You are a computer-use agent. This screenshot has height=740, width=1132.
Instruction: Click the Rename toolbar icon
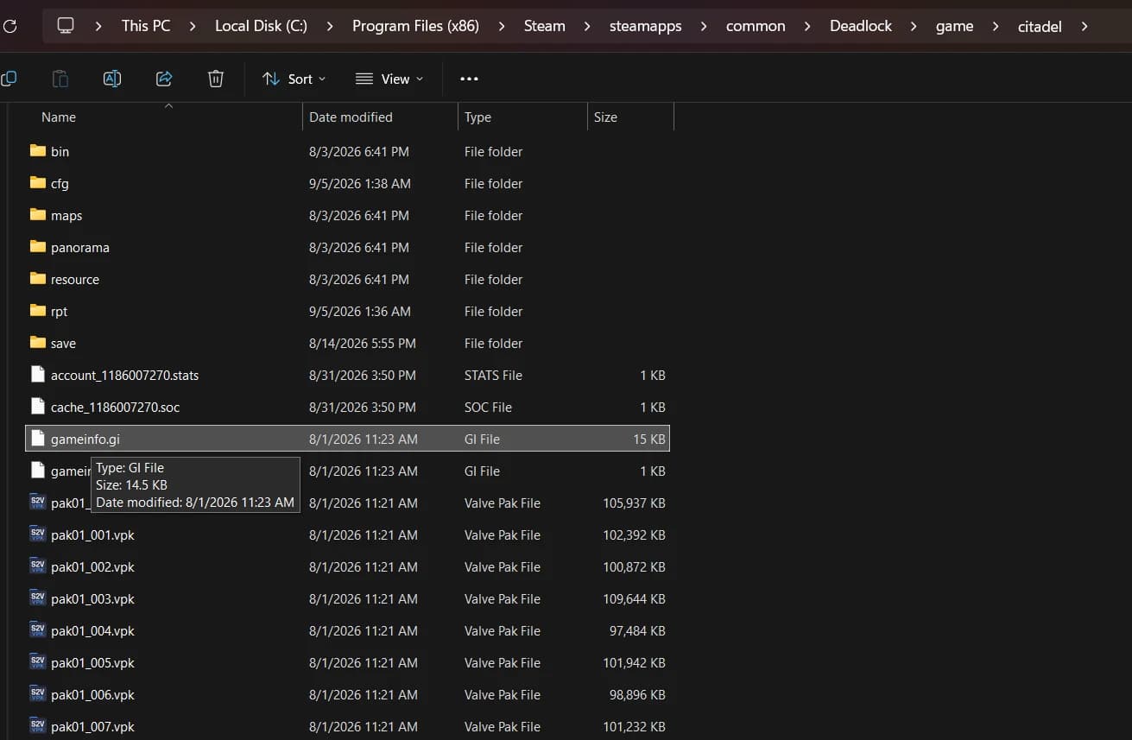point(112,79)
